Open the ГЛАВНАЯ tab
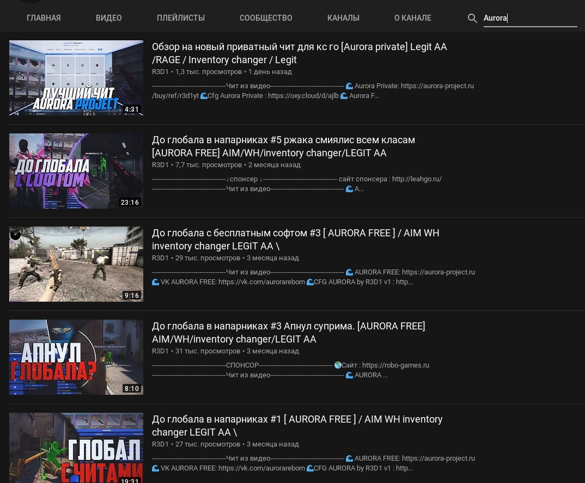Viewport: 585px width, 483px height. pyautogui.click(x=44, y=18)
